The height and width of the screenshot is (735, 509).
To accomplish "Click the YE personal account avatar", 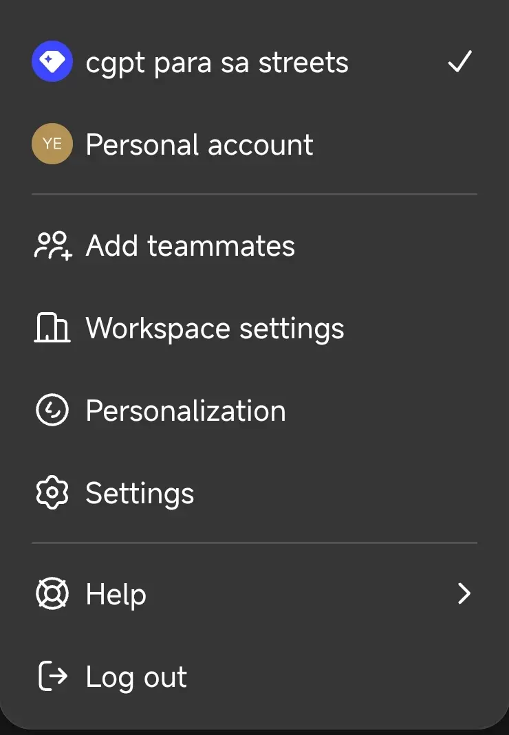I will click(52, 144).
